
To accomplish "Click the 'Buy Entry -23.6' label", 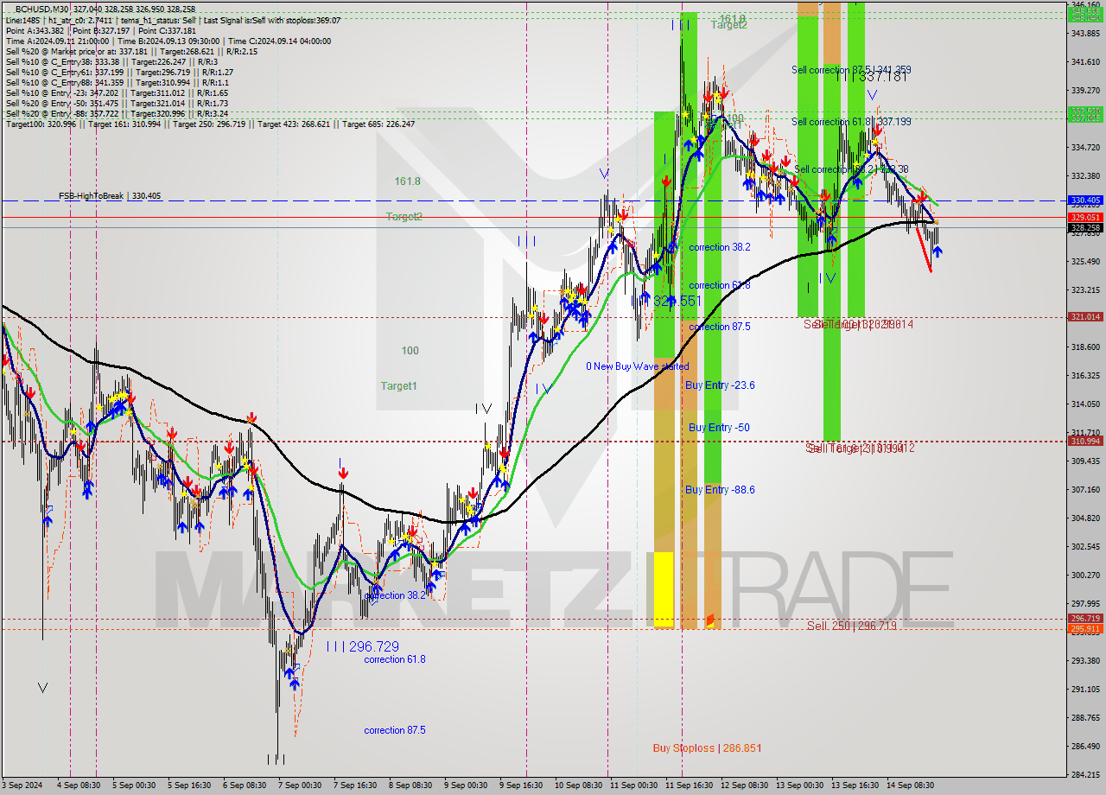I will click(720, 385).
